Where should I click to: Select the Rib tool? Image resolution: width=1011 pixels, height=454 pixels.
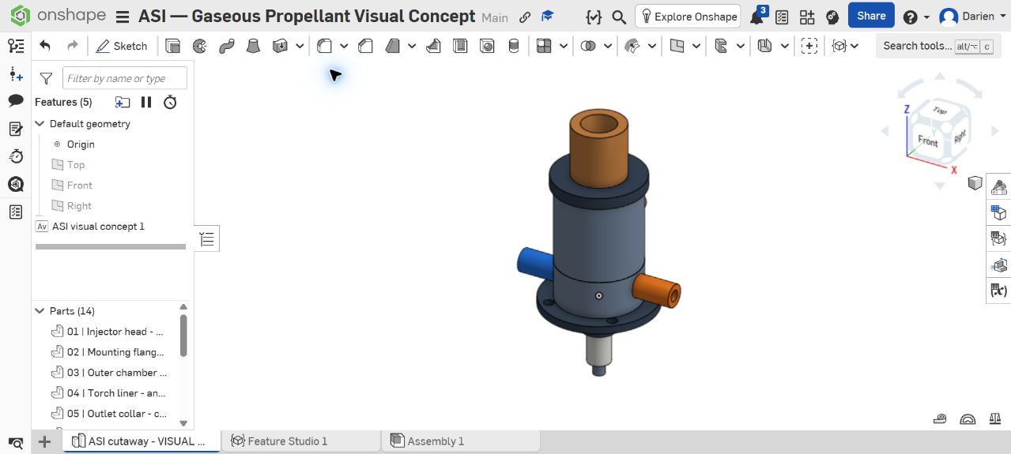(x=433, y=47)
